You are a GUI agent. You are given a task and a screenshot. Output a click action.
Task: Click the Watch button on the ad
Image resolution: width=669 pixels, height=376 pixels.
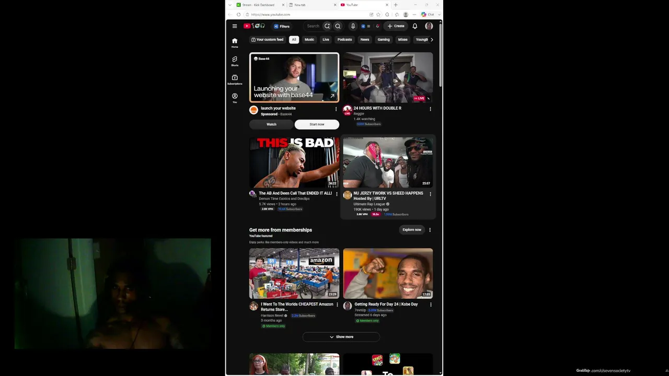click(x=271, y=124)
